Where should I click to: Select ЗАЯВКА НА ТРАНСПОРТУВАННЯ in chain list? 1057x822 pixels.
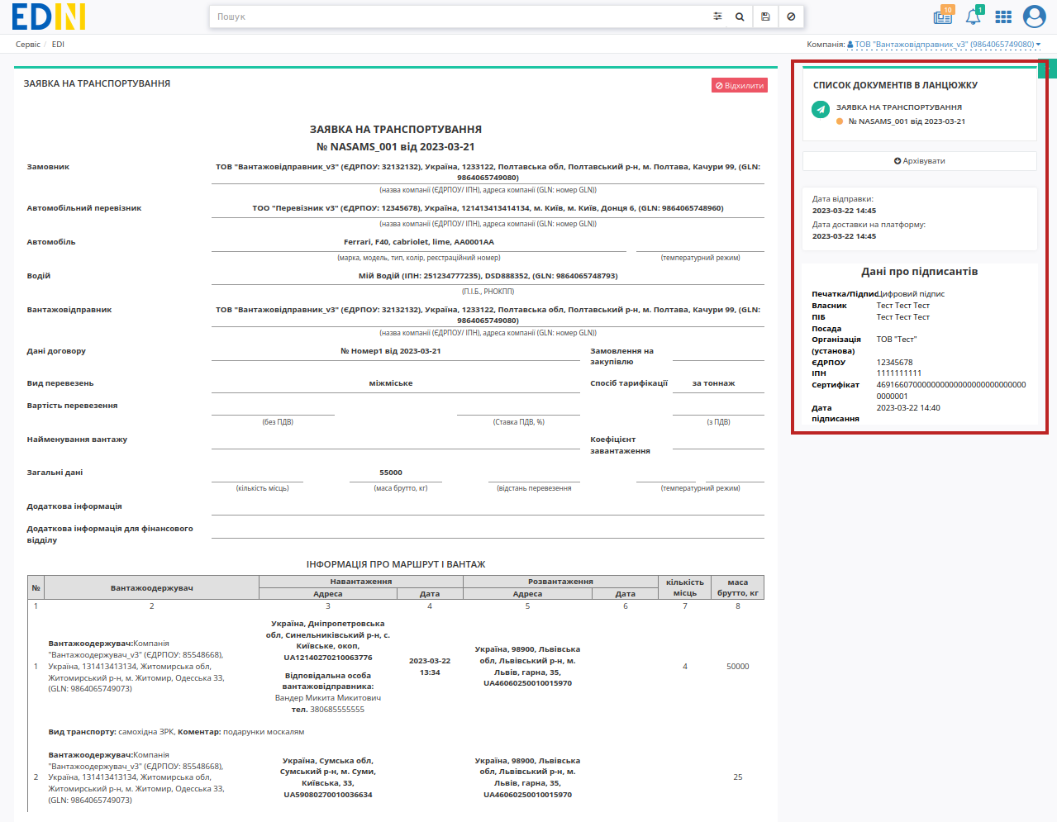coord(899,107)
